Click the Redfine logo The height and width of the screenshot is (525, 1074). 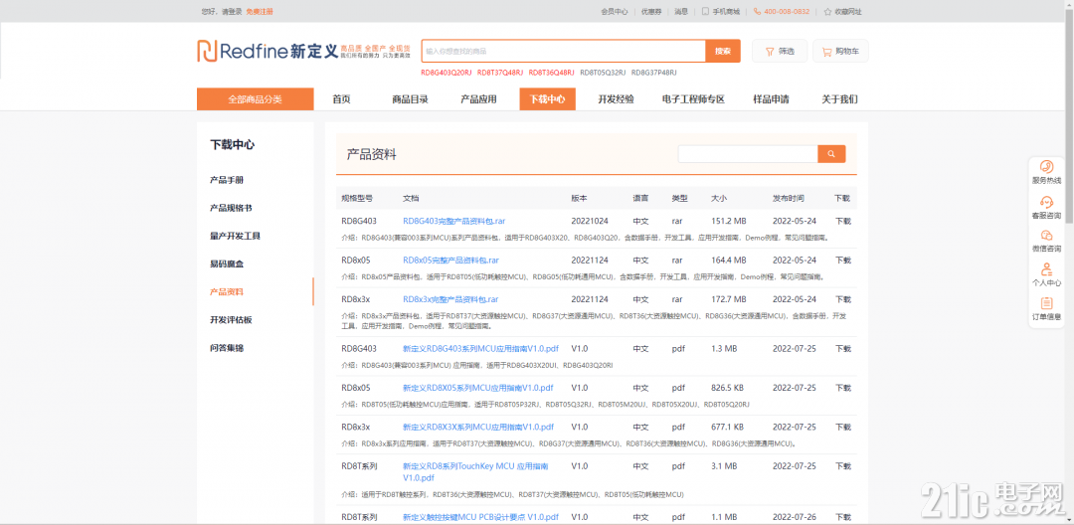[268, 51]
